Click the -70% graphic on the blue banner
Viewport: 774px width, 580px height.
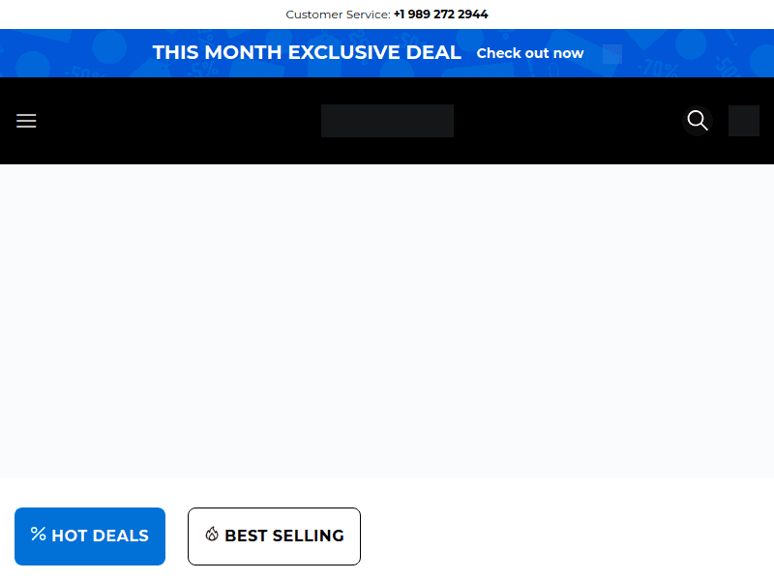tap(659, 68)
